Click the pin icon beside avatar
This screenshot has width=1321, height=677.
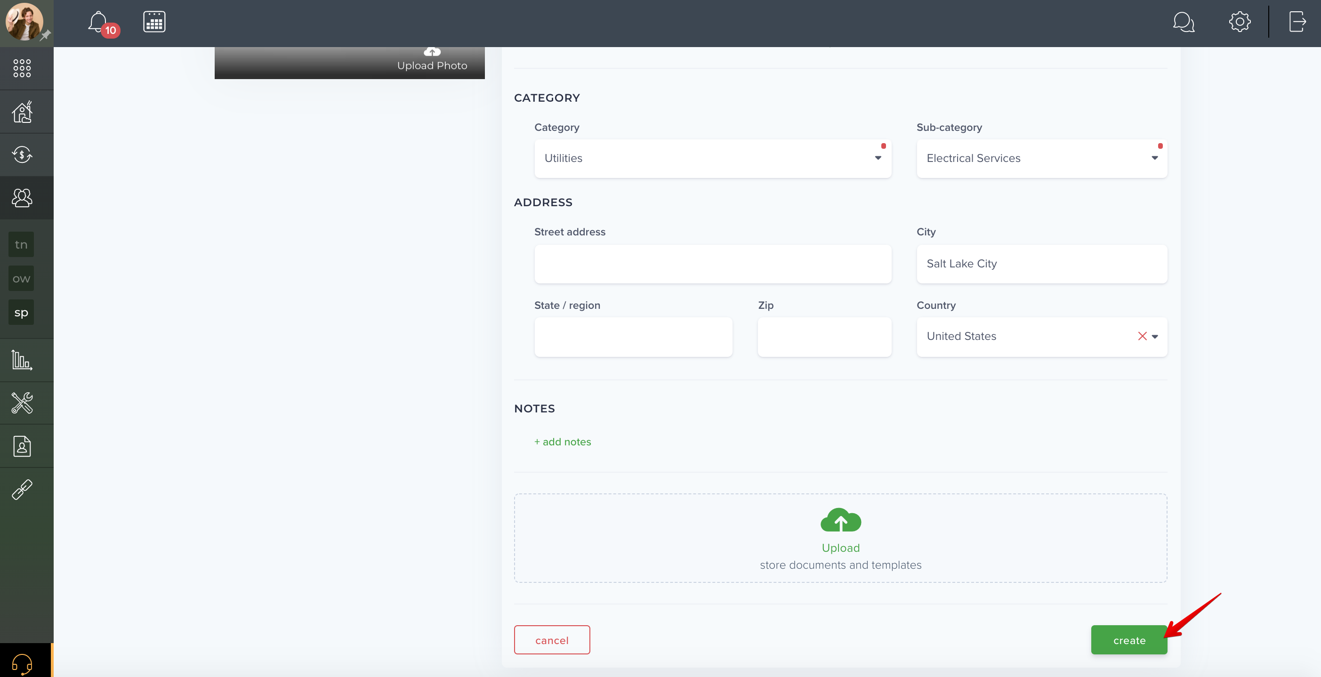[46, 35]
